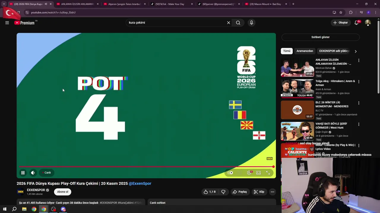
Task: Open a new browser tab with plus
Action: click(293, 4)
